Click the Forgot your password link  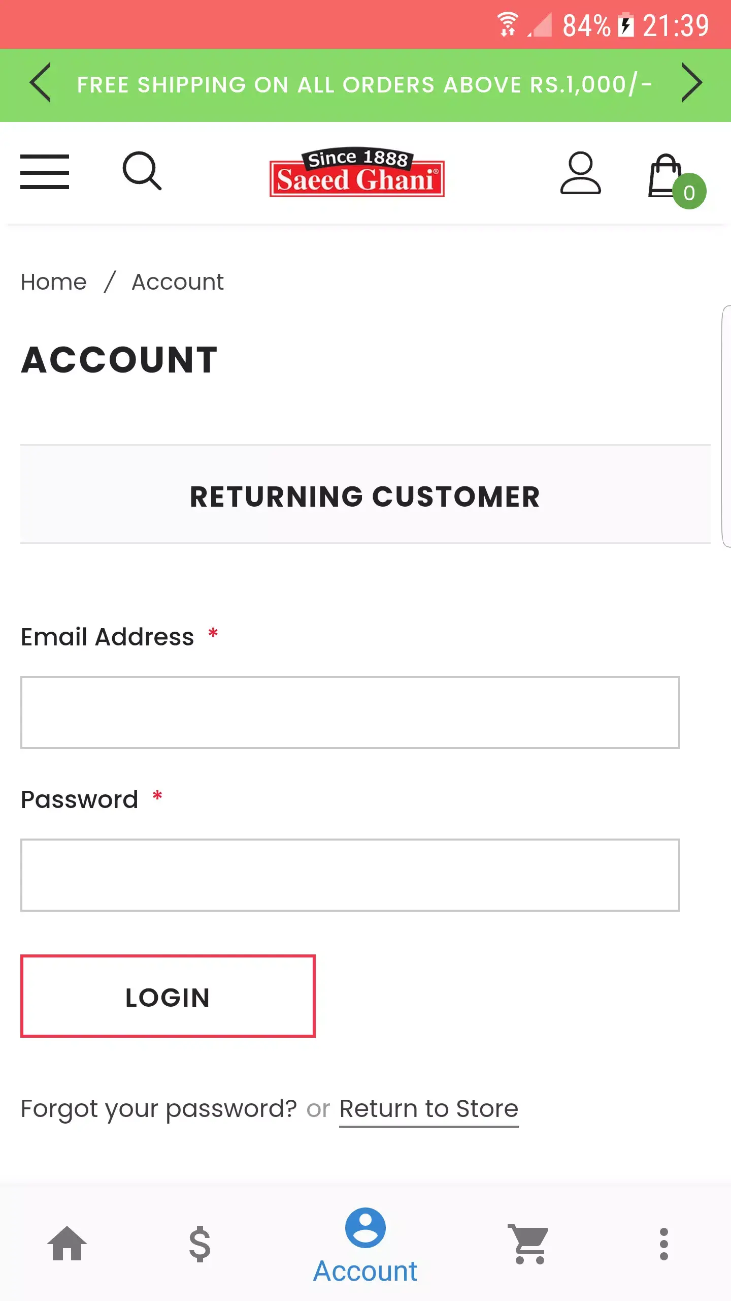coord(158,1109)
